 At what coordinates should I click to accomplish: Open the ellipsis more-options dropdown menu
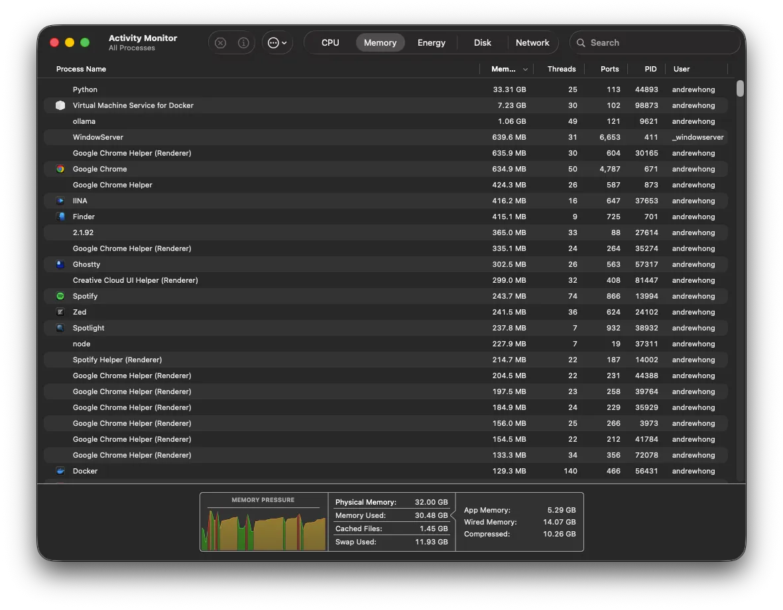(277, 43)
